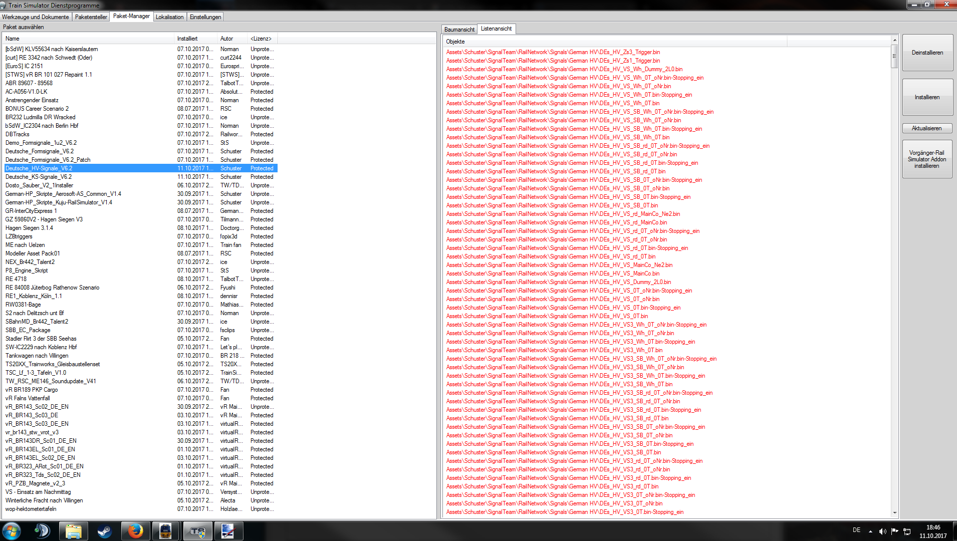Pick 'BONUS Career Scenario 2' in list
Screen dimensions: 957x541
[141, 109]
